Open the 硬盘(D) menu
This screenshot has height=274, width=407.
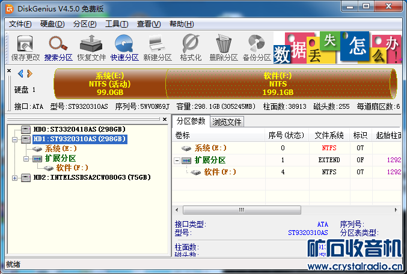tap(52, 24)
